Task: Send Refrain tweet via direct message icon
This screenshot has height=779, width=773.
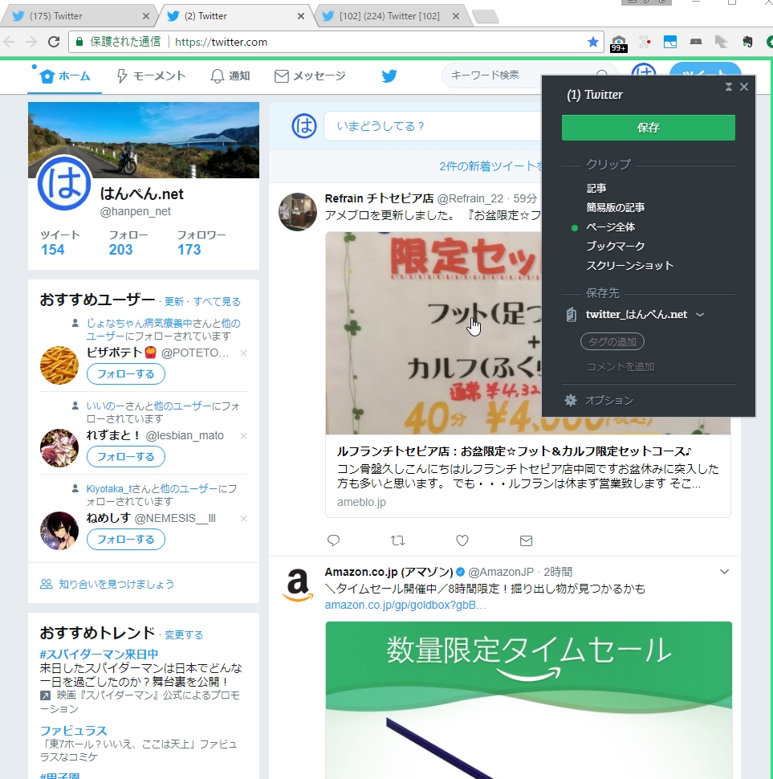Action: coord(527,540)
